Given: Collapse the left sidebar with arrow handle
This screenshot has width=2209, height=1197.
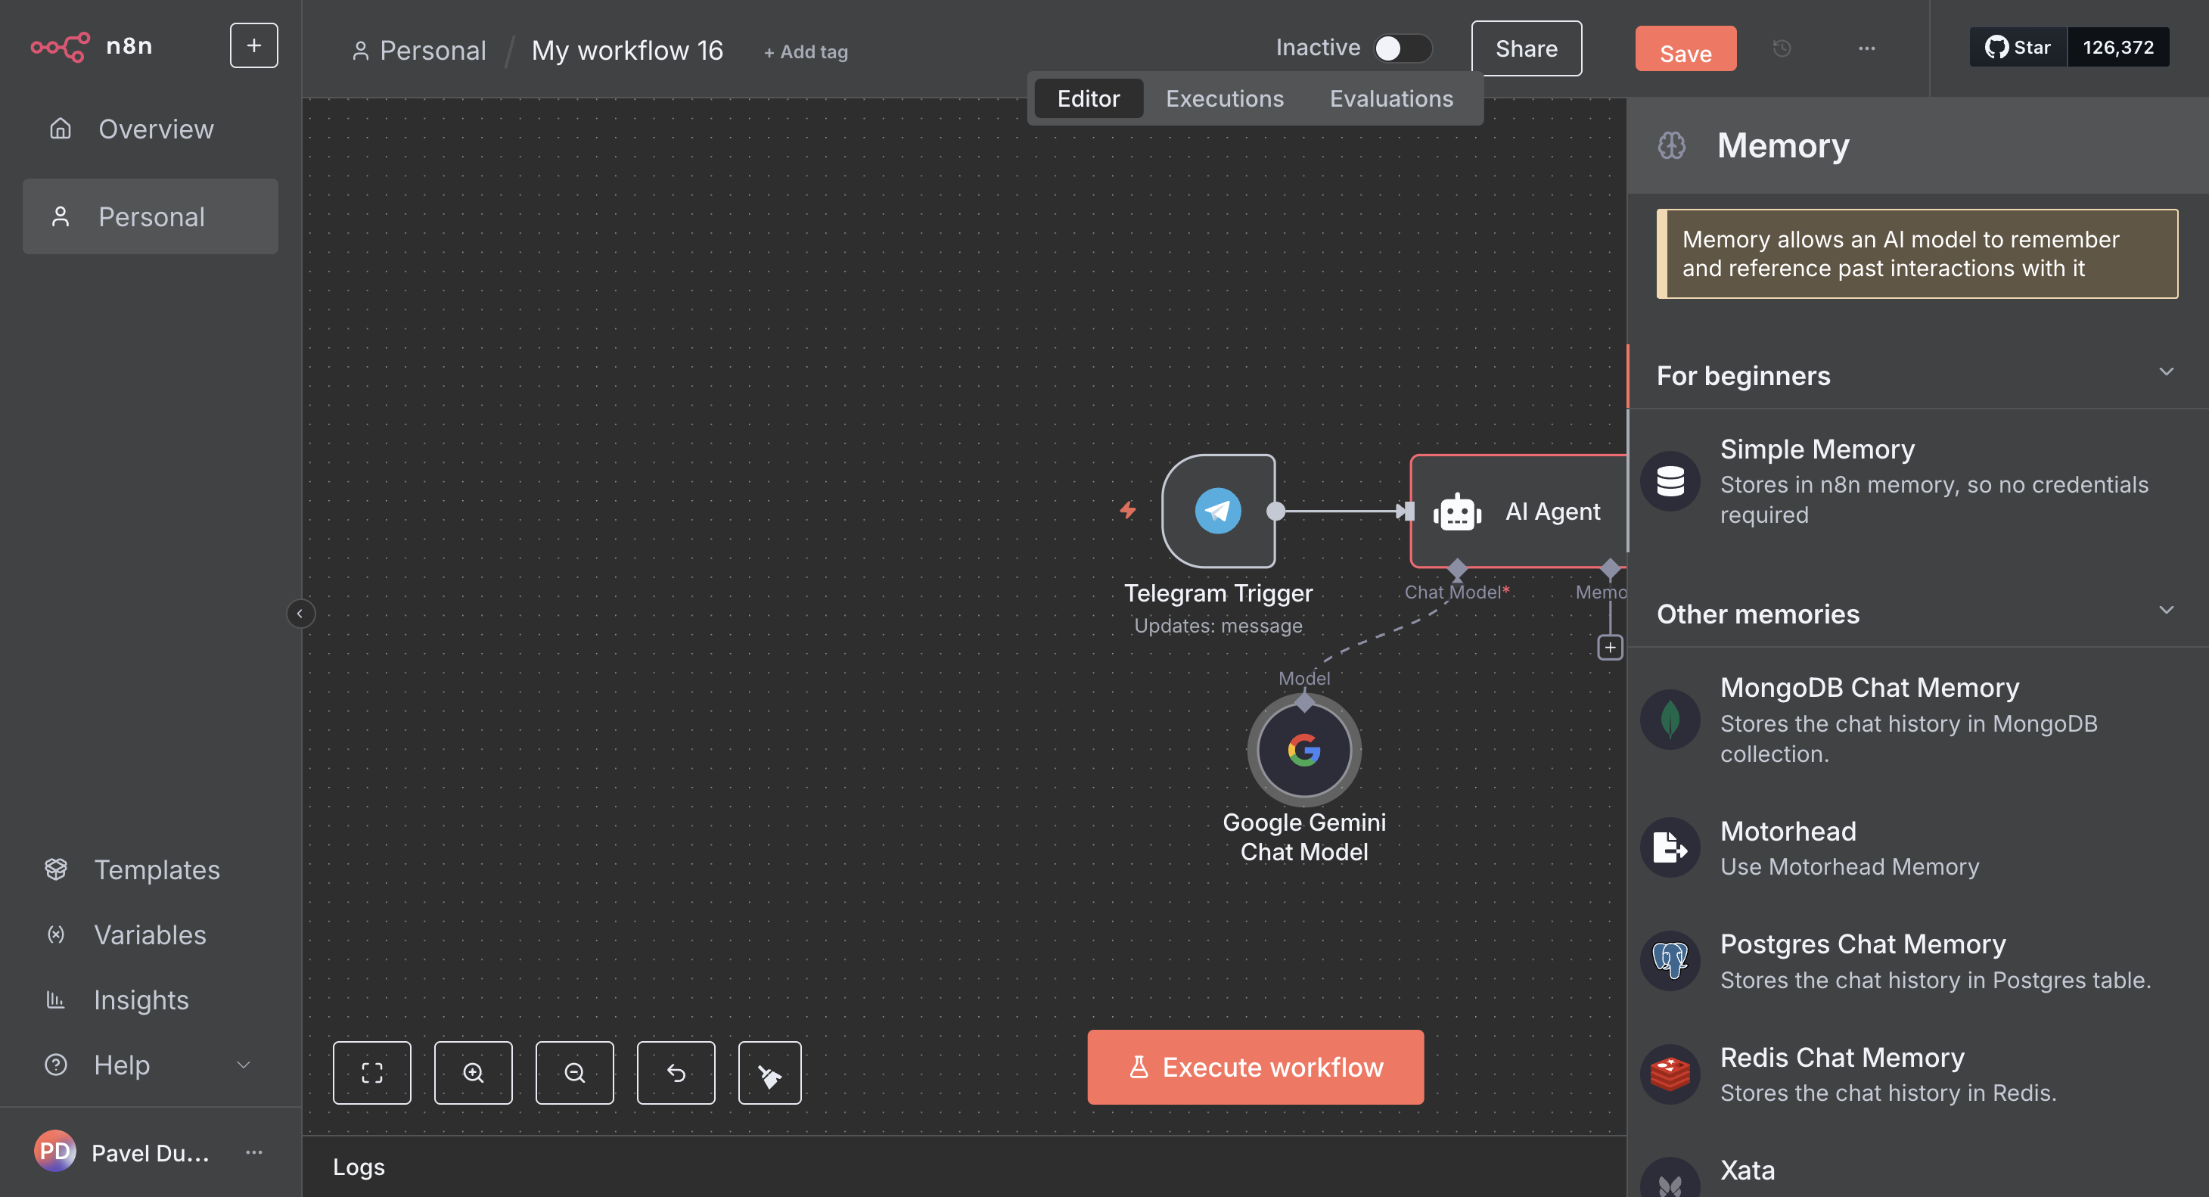Looking at the screenshot, I should pyautogui.click(x=300, y=613).
